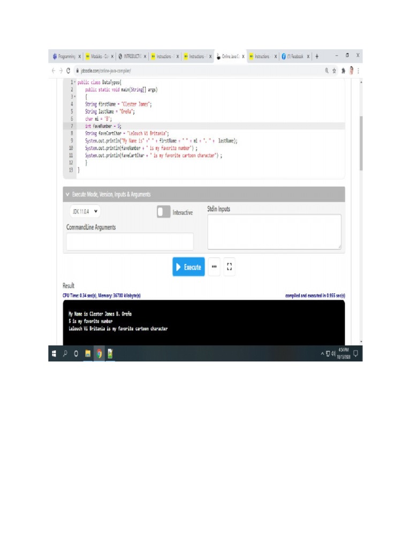Collapse the Execute Mode, Version, Inputs & Arguments section
The image size is (411, 548).
pyautogui.click(x=204, y=194)
